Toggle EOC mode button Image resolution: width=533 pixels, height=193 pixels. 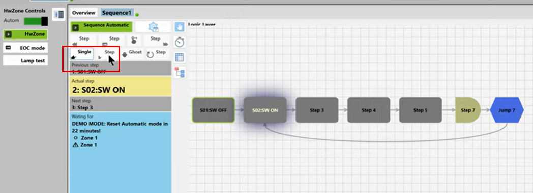tap(25, 48)
